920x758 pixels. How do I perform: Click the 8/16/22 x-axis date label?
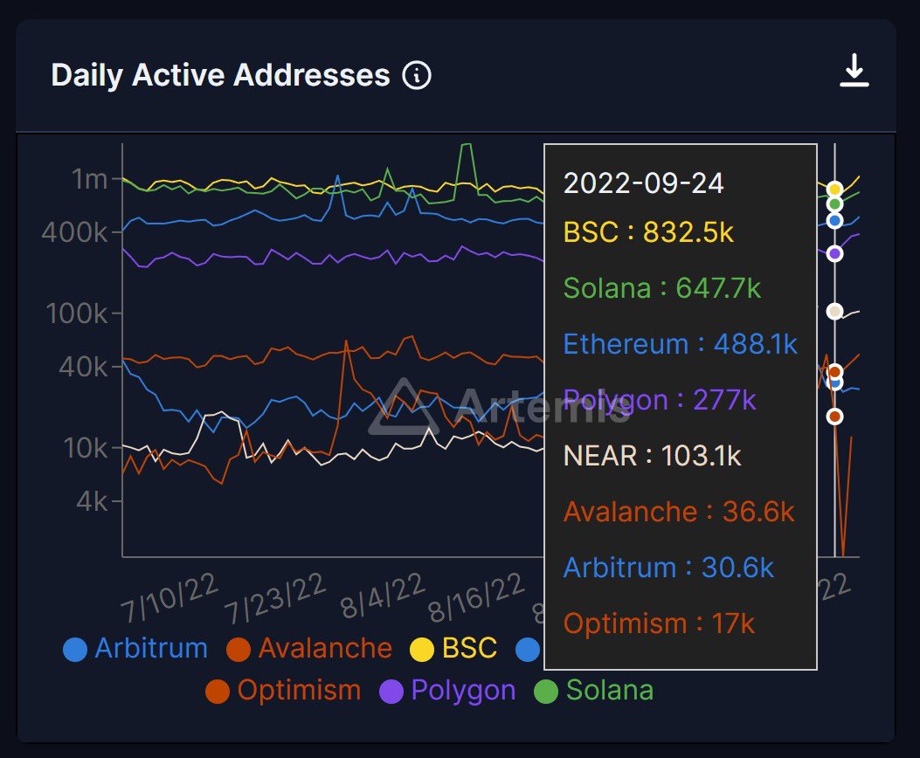coord(476,596)
